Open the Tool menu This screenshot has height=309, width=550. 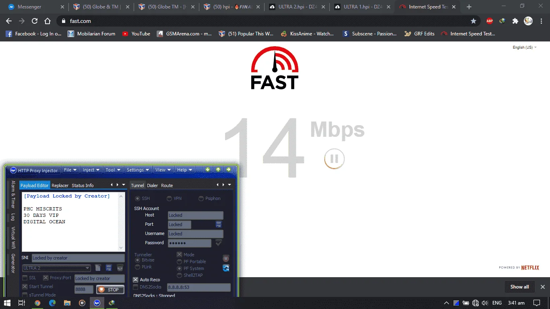[x=113, y=170]
